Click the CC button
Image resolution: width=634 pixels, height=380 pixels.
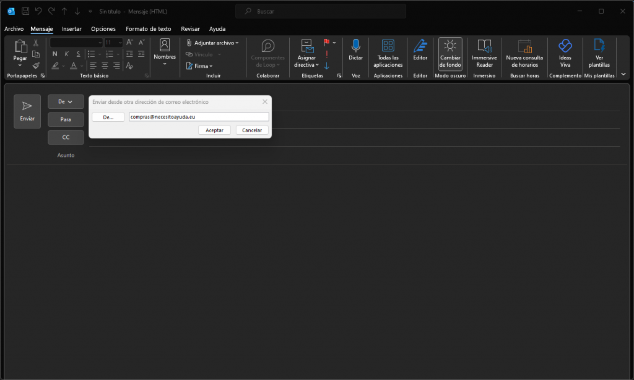click(66, 137)
